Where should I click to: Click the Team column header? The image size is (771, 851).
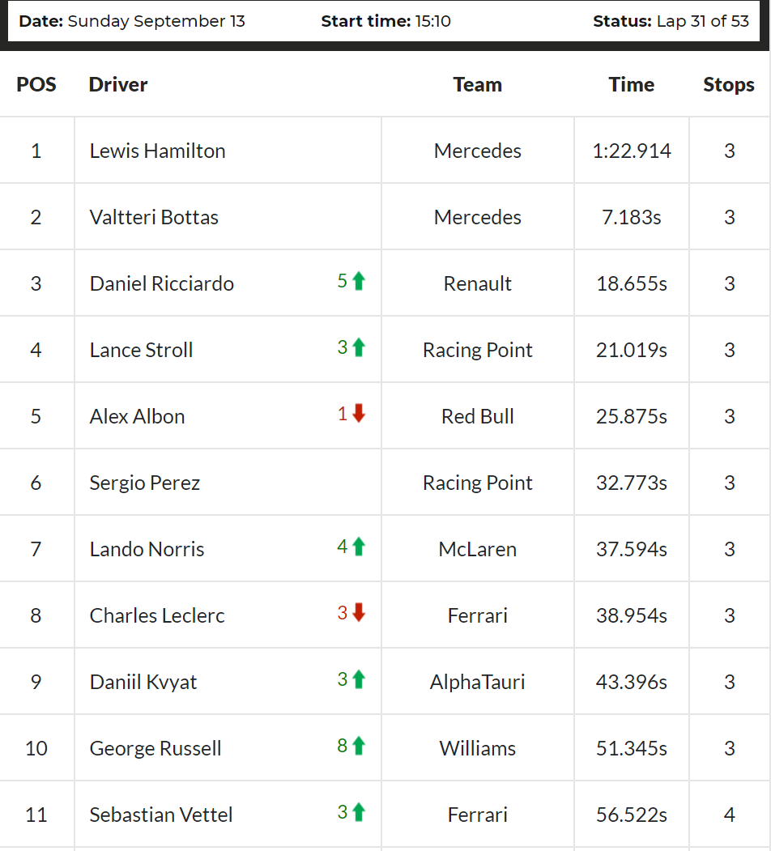[x=478, y=85]
